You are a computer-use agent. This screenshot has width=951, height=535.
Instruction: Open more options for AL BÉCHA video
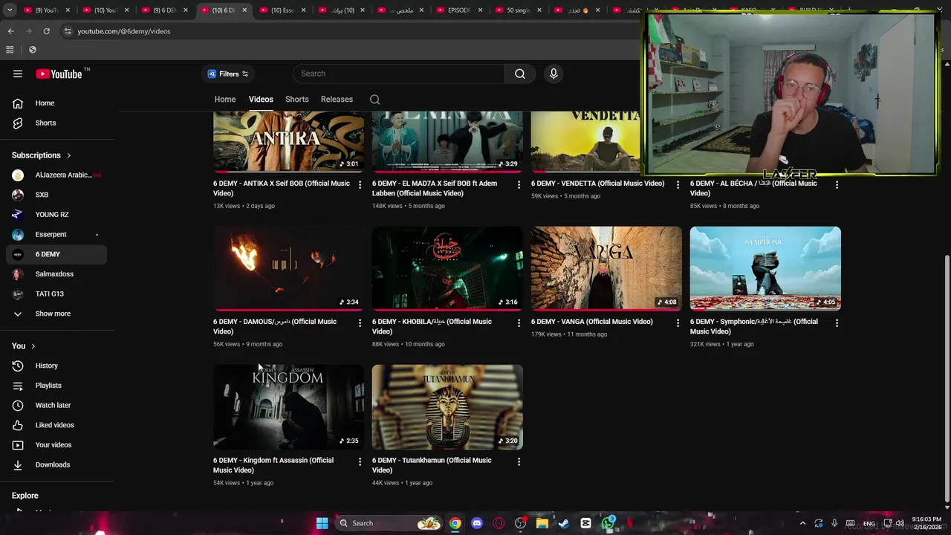click(x=837, y=184)
